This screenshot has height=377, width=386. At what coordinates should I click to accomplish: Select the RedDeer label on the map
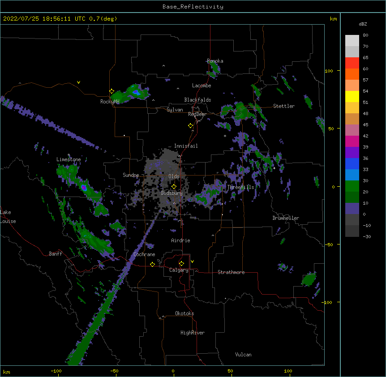pyautogui.click(x=197, y=114)
